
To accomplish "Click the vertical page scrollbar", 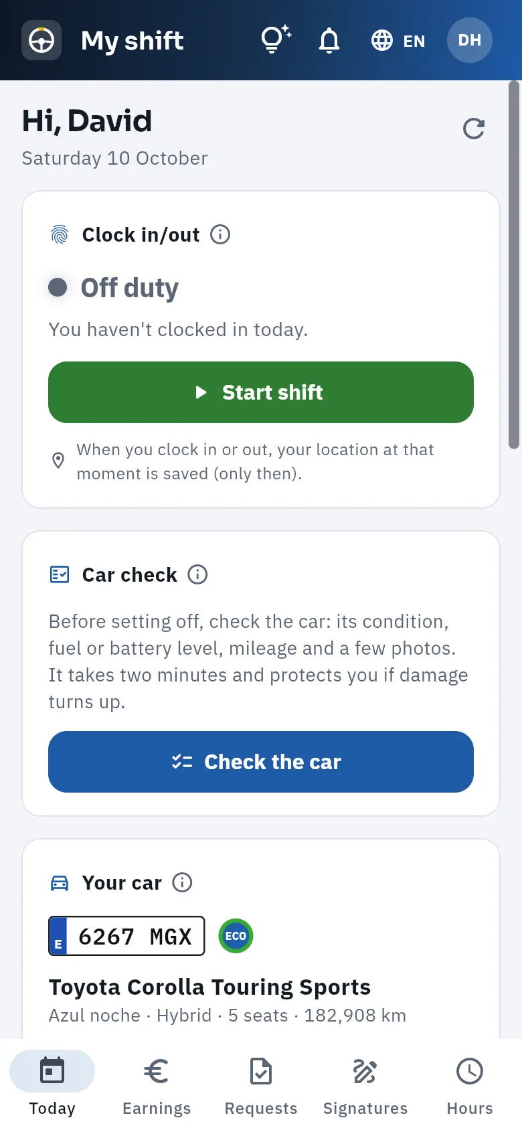I will pos(514,264).
